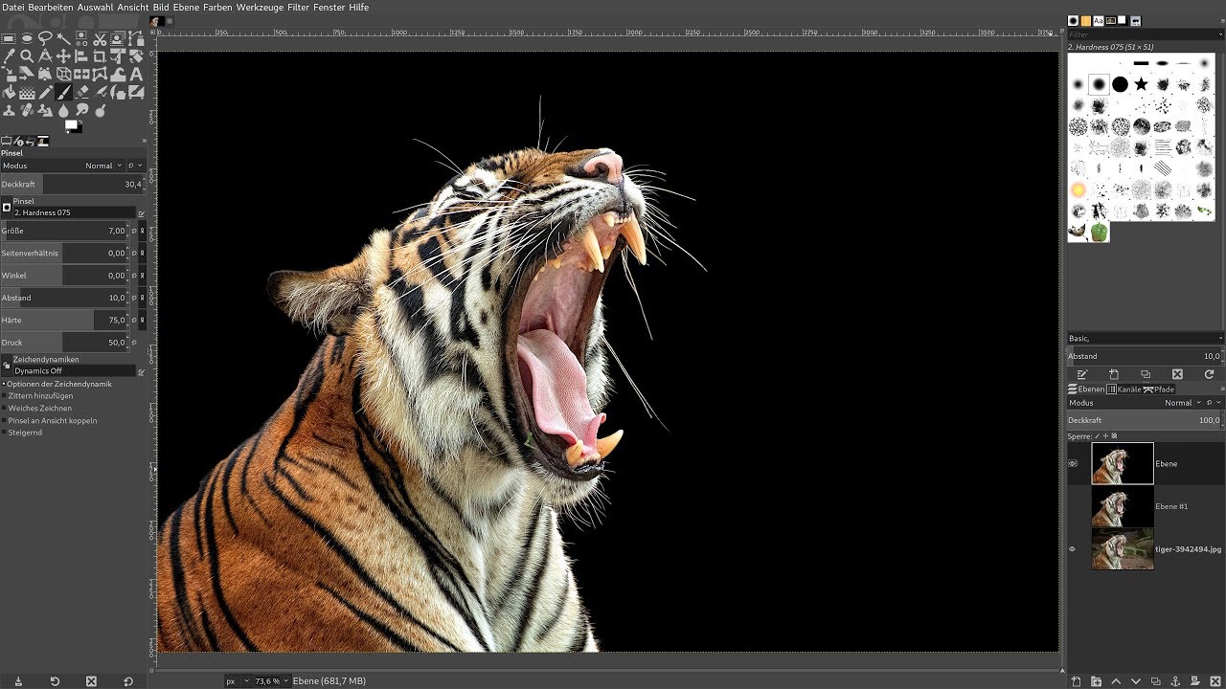
Task: Select the Free Select lasso tool
Action: tap(45, 38)
